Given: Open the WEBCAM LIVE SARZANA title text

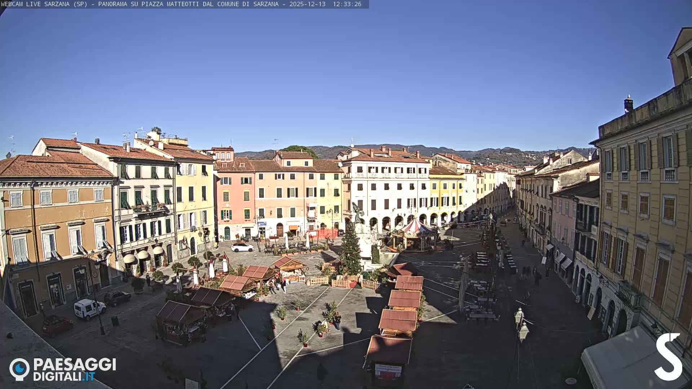Looking at the screenshot, I should pyautogui.click(x=43, y=5).
